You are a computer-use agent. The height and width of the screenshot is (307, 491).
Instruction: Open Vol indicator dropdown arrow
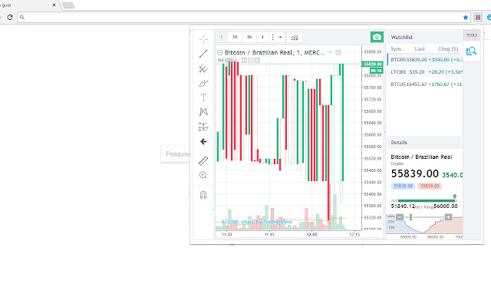click(x=236, y=60)
